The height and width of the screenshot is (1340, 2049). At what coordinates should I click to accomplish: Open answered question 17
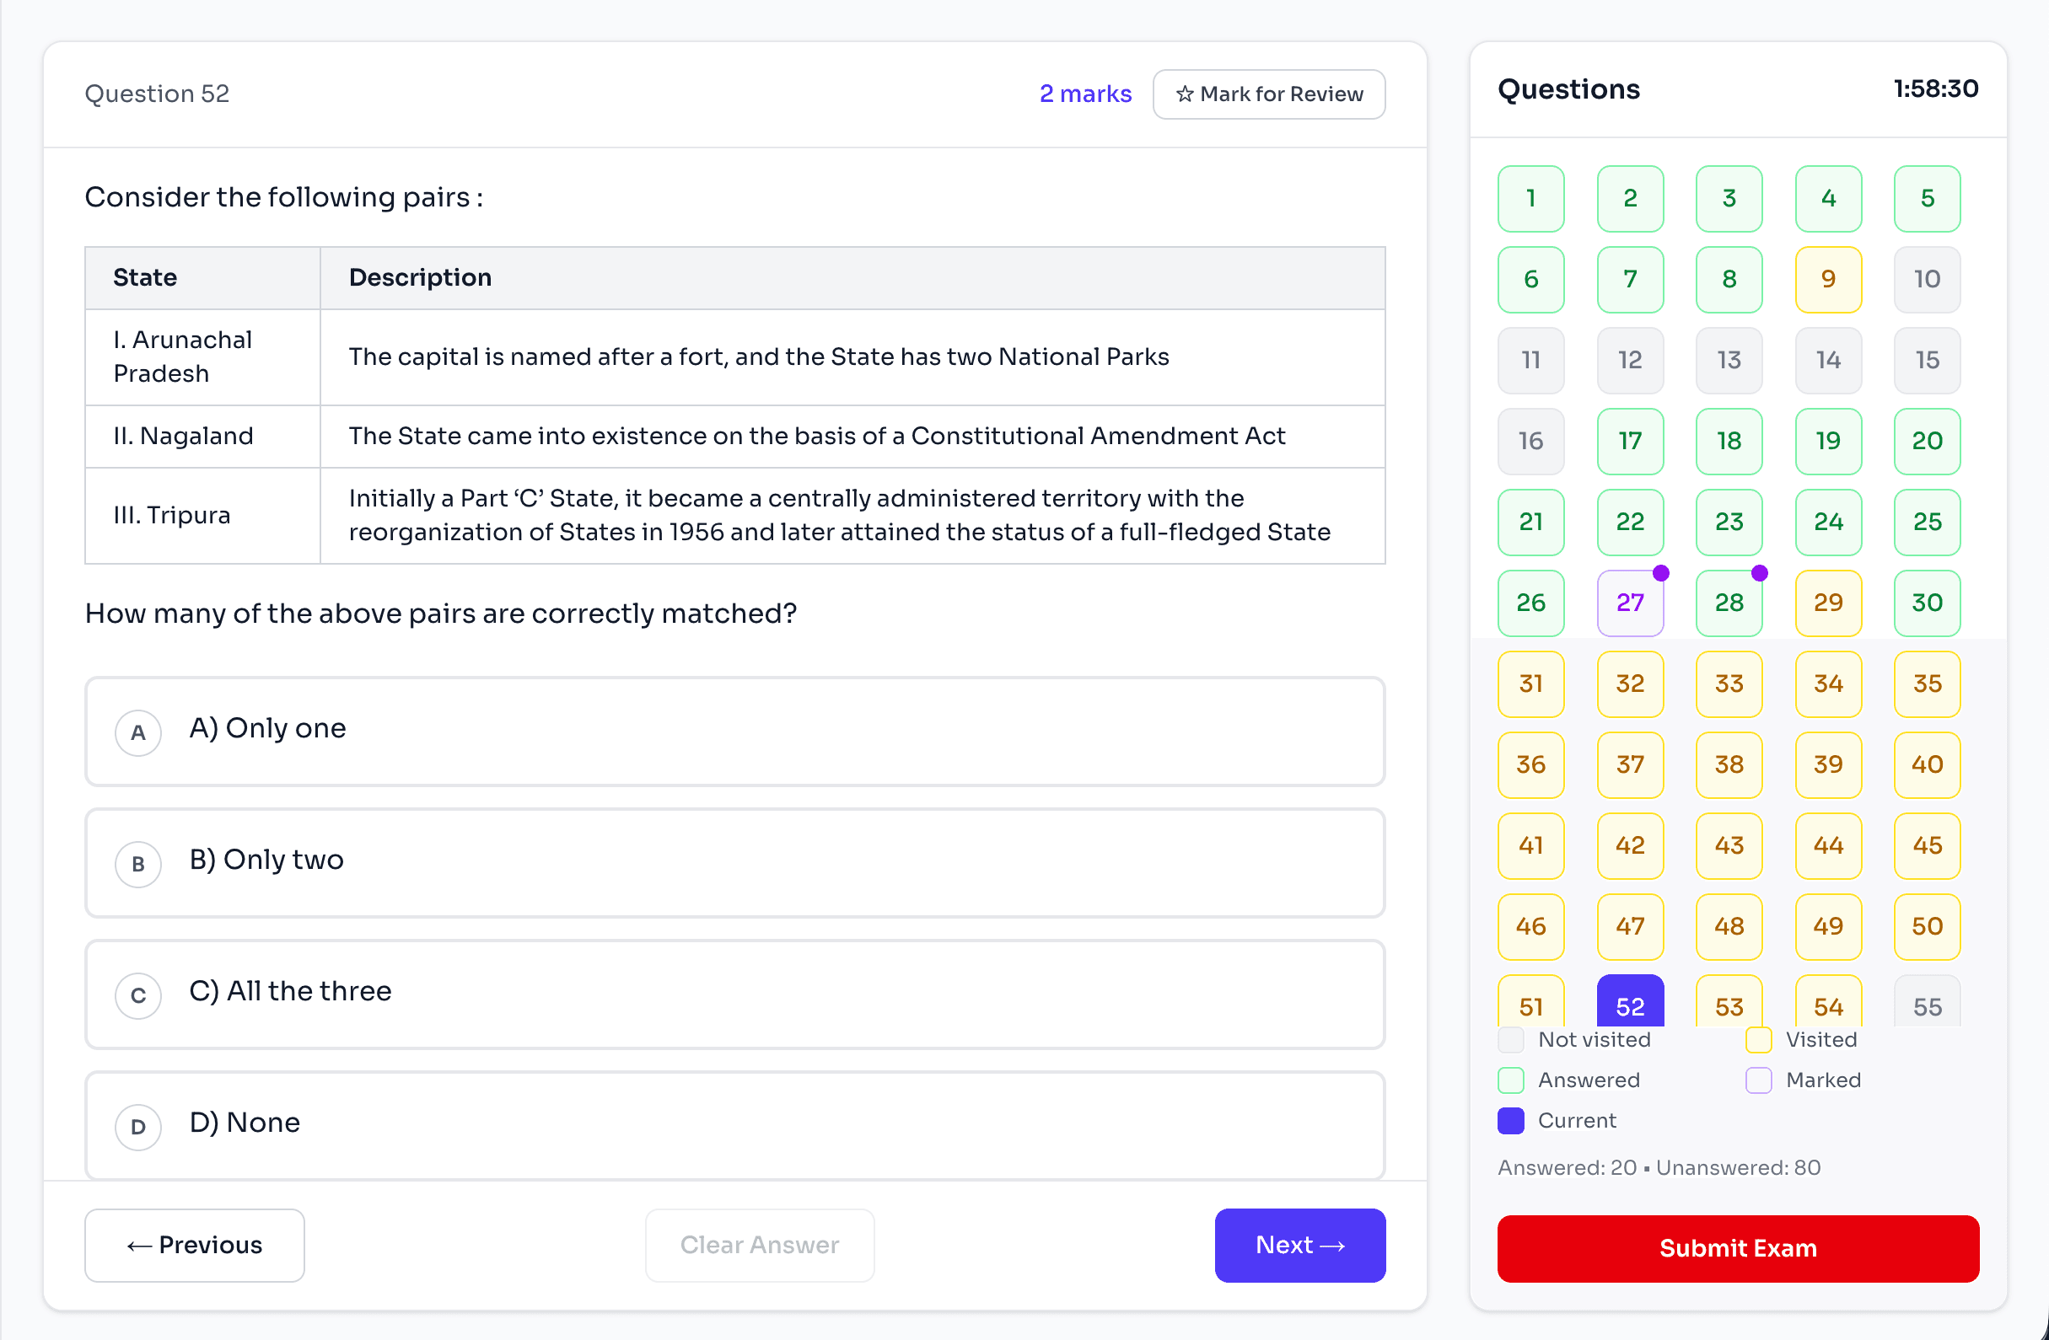coord(1630,441)
